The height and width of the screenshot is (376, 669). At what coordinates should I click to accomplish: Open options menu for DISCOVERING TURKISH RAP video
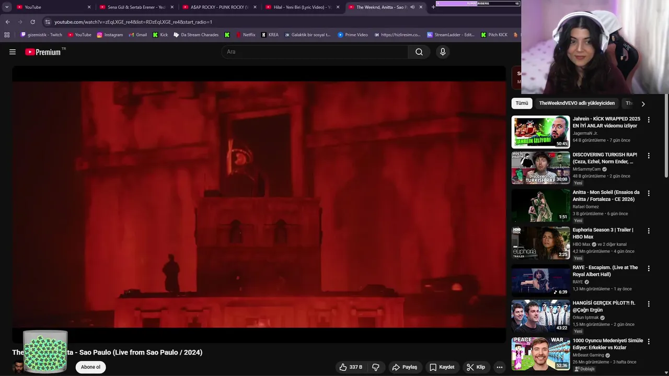click(649, 156)
